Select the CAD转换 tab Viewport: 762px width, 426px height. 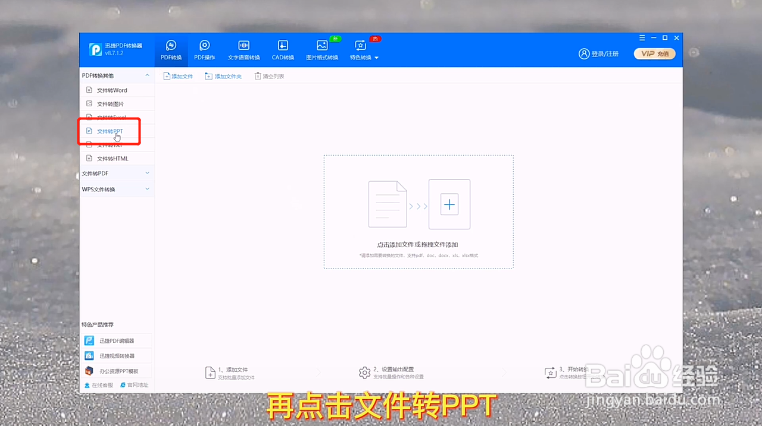tap(283, 51)
